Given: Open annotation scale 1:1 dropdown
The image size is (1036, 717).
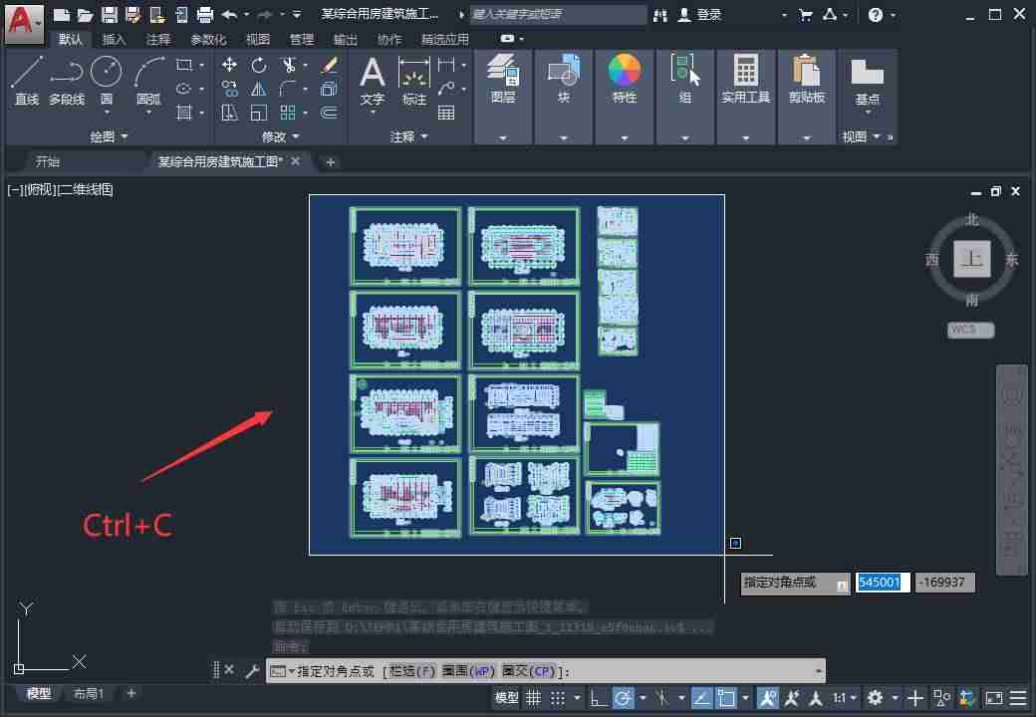Looking at the screenshot, I should point(845,698).
